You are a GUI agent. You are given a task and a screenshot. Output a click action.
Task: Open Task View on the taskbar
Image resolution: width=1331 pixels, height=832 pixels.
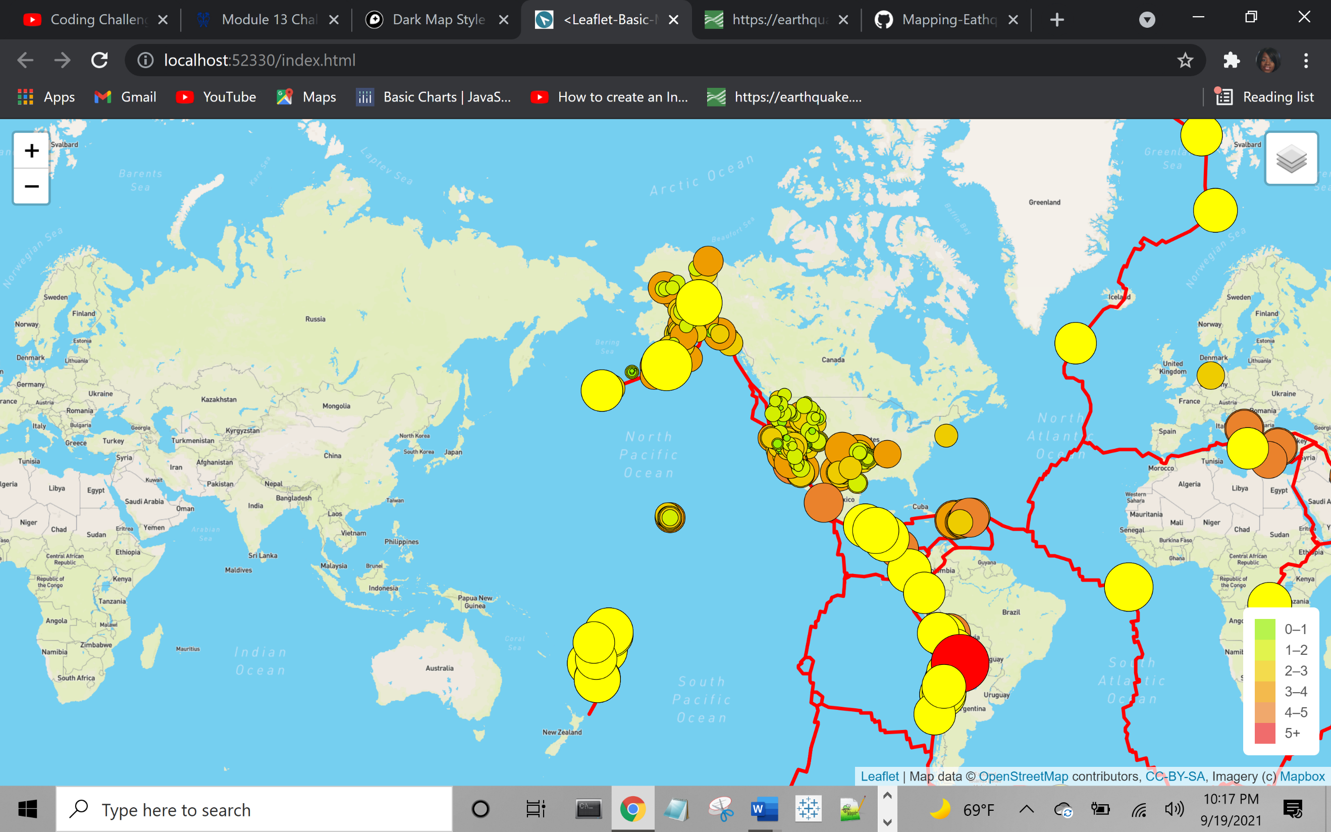(535, 809)
